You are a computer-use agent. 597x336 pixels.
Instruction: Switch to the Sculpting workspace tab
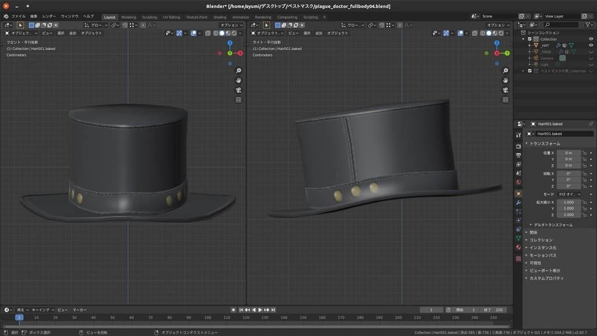click(149, 17)
